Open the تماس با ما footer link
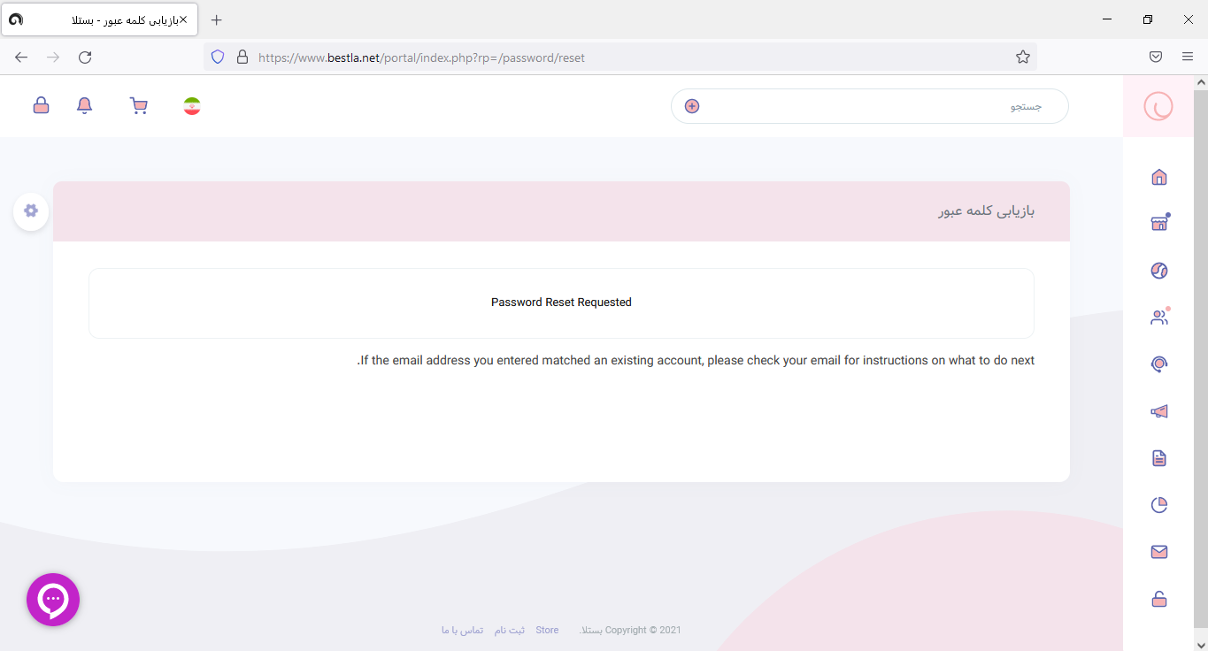This screenshot has width=1208, height=651. 463,630
